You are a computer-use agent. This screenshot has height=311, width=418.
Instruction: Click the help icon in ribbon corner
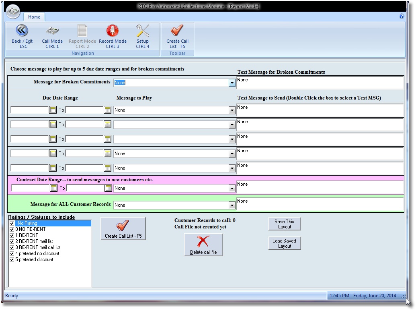401,17
